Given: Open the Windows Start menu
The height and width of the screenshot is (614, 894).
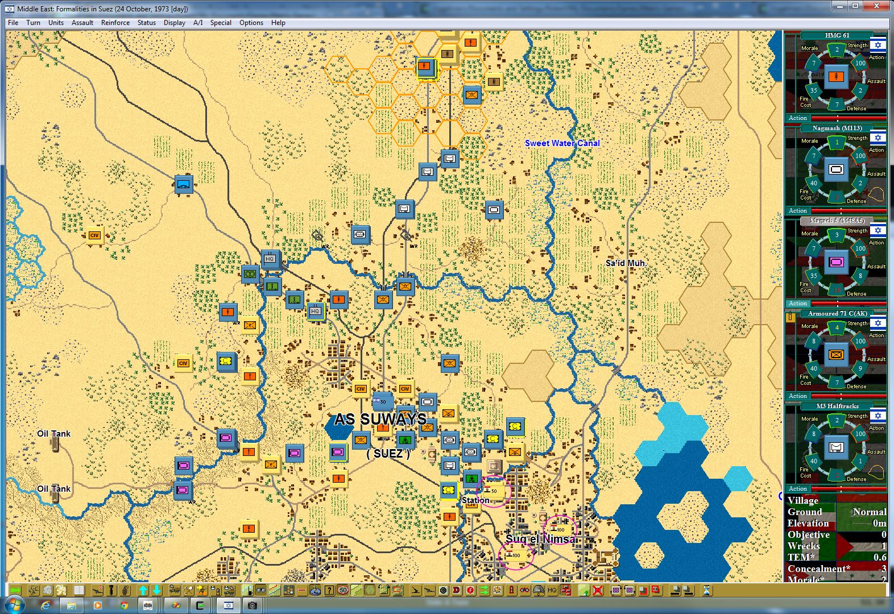Looking at the screenshot, I should coord(14,604).
